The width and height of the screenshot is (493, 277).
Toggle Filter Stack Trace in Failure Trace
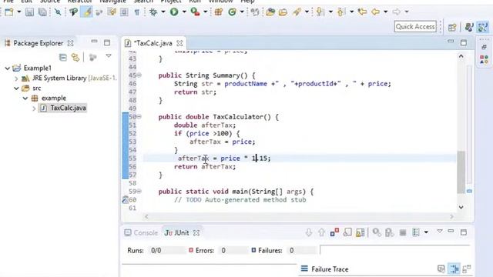454,269
